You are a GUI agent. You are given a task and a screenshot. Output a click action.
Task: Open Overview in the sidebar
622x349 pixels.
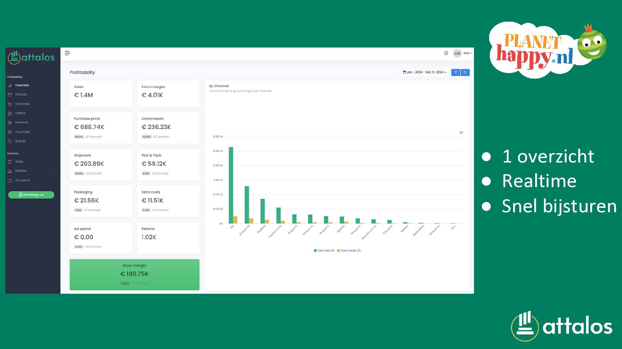point(22,85)
